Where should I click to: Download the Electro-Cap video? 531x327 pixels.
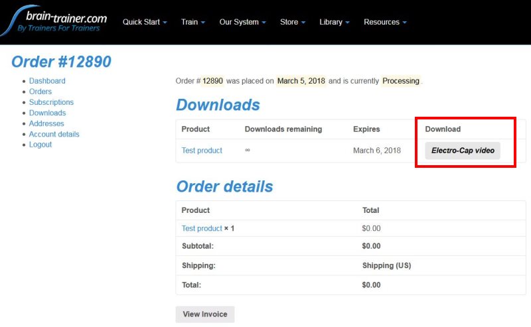(463, 151)
